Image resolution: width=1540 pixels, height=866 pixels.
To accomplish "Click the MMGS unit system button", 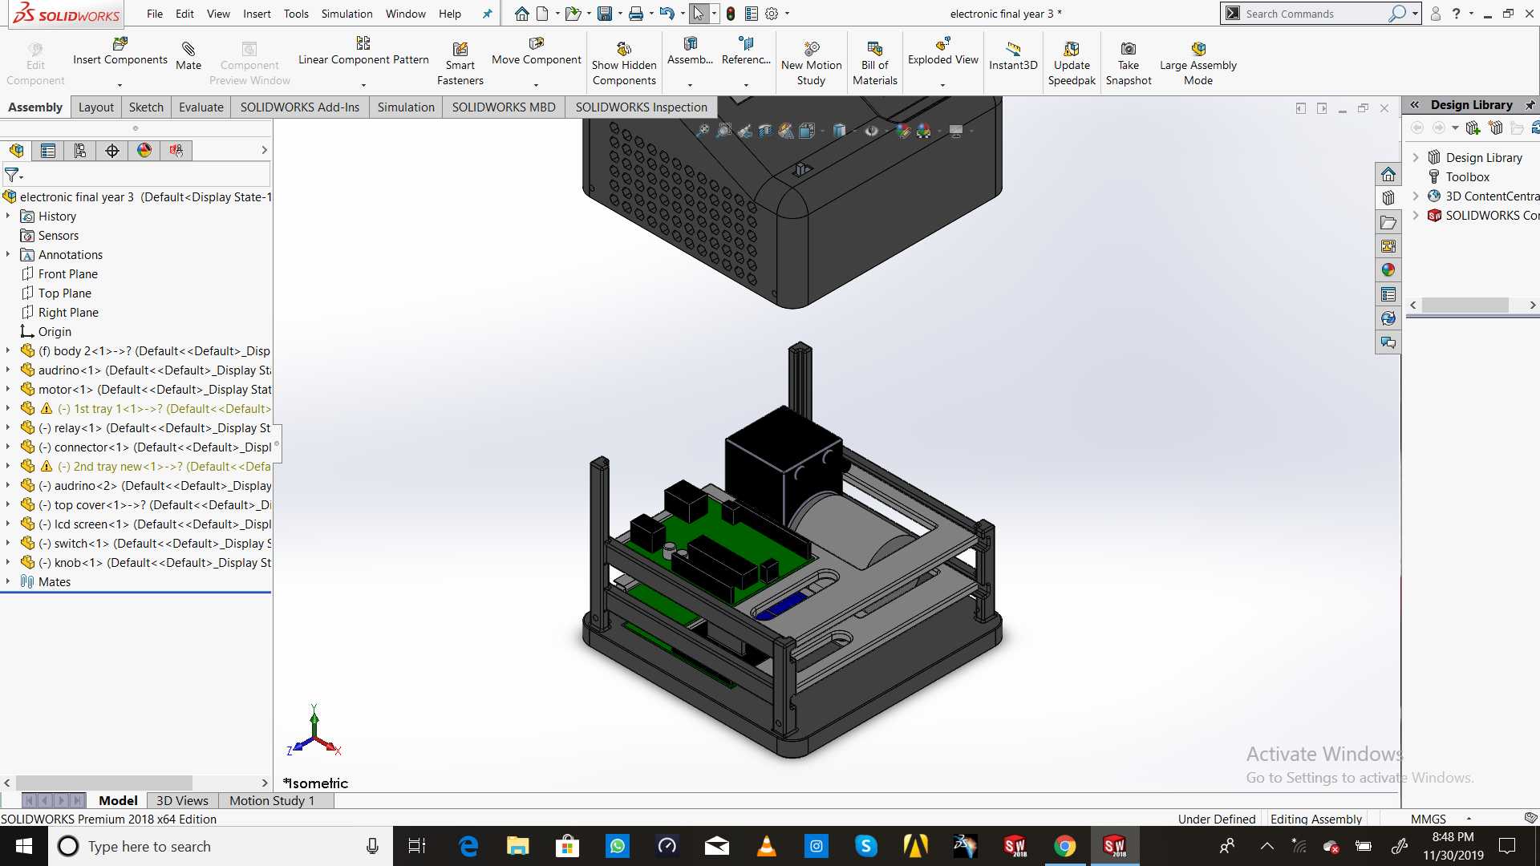I will coord(1429,819).
